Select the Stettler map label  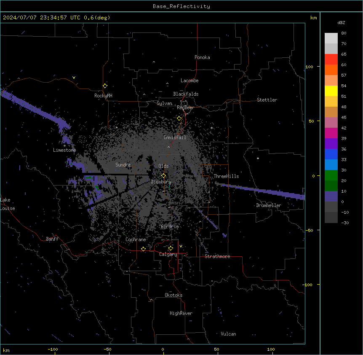pyautogui.click(x=267, y=100)
